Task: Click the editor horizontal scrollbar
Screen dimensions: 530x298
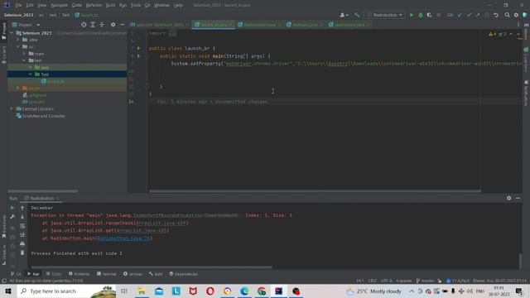Action: point(315,191)
